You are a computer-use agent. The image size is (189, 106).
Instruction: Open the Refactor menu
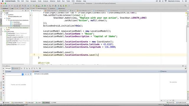(53, 1)
